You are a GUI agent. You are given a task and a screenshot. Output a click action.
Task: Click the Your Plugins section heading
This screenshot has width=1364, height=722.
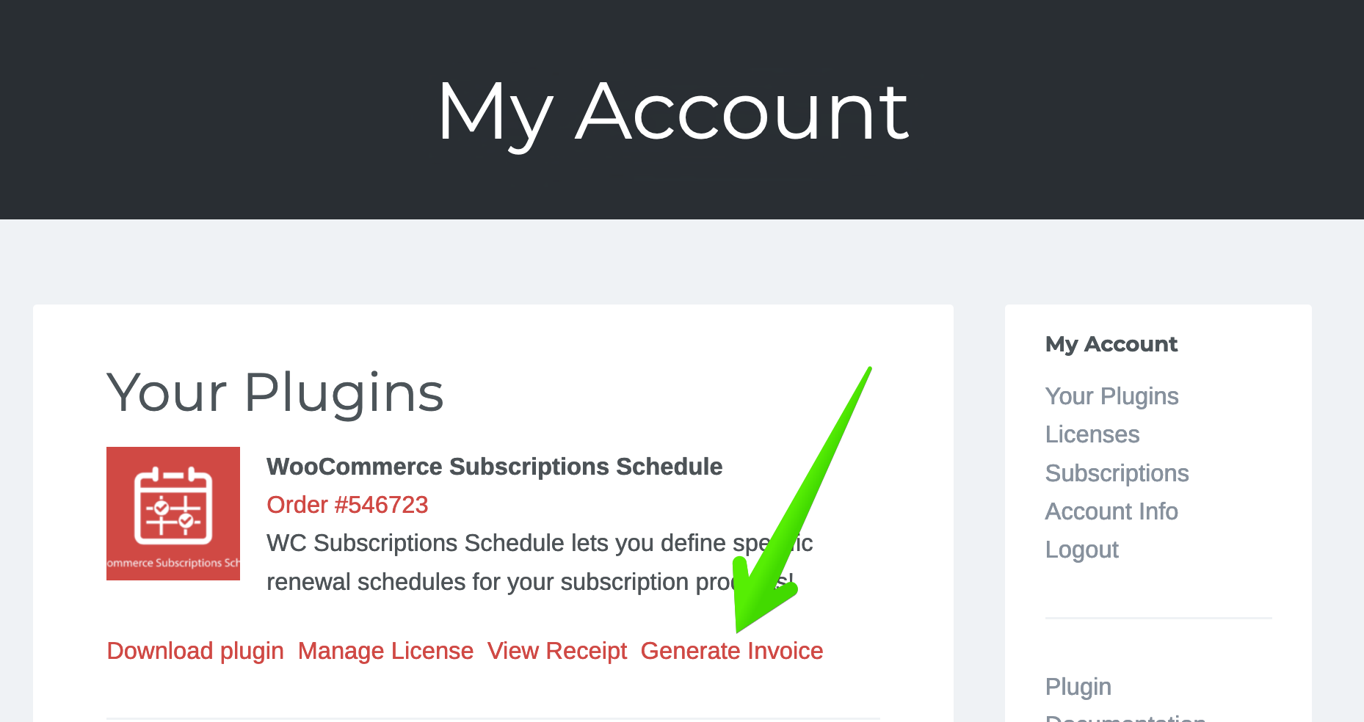pyautogui.click(x=275, y=393)
